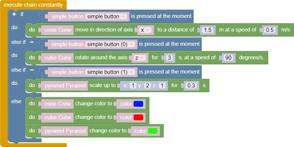Edit the rotation duration field showing 3
This screenshot has width=294, height=147.
(x=169, y=58)
